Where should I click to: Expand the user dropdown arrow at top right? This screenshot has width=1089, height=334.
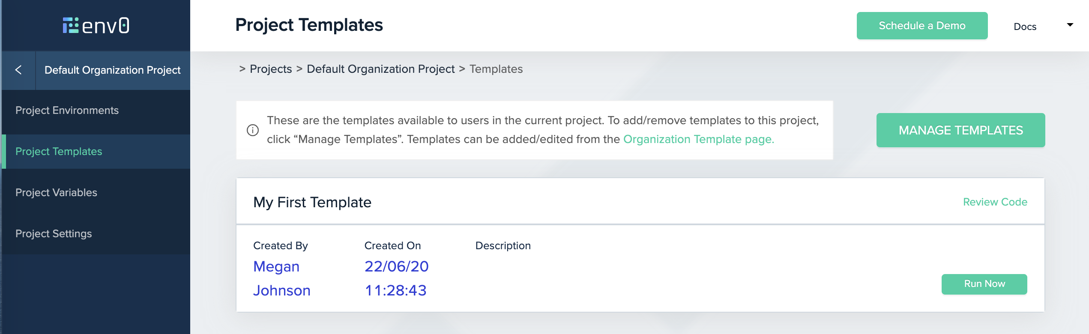1070,25
